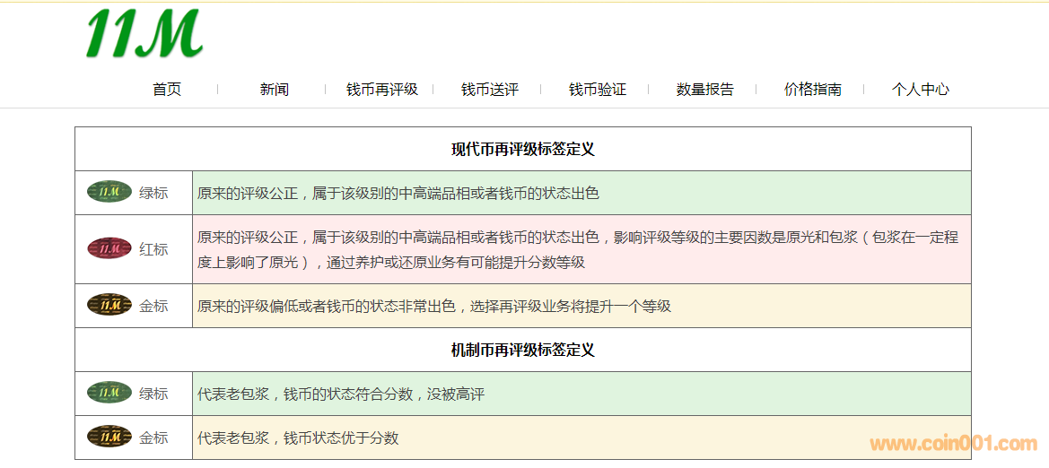This screenshot has height=468, width=1049.
Task: Click gold label icon under 机制币再评级标签定义
Action: 109,437
